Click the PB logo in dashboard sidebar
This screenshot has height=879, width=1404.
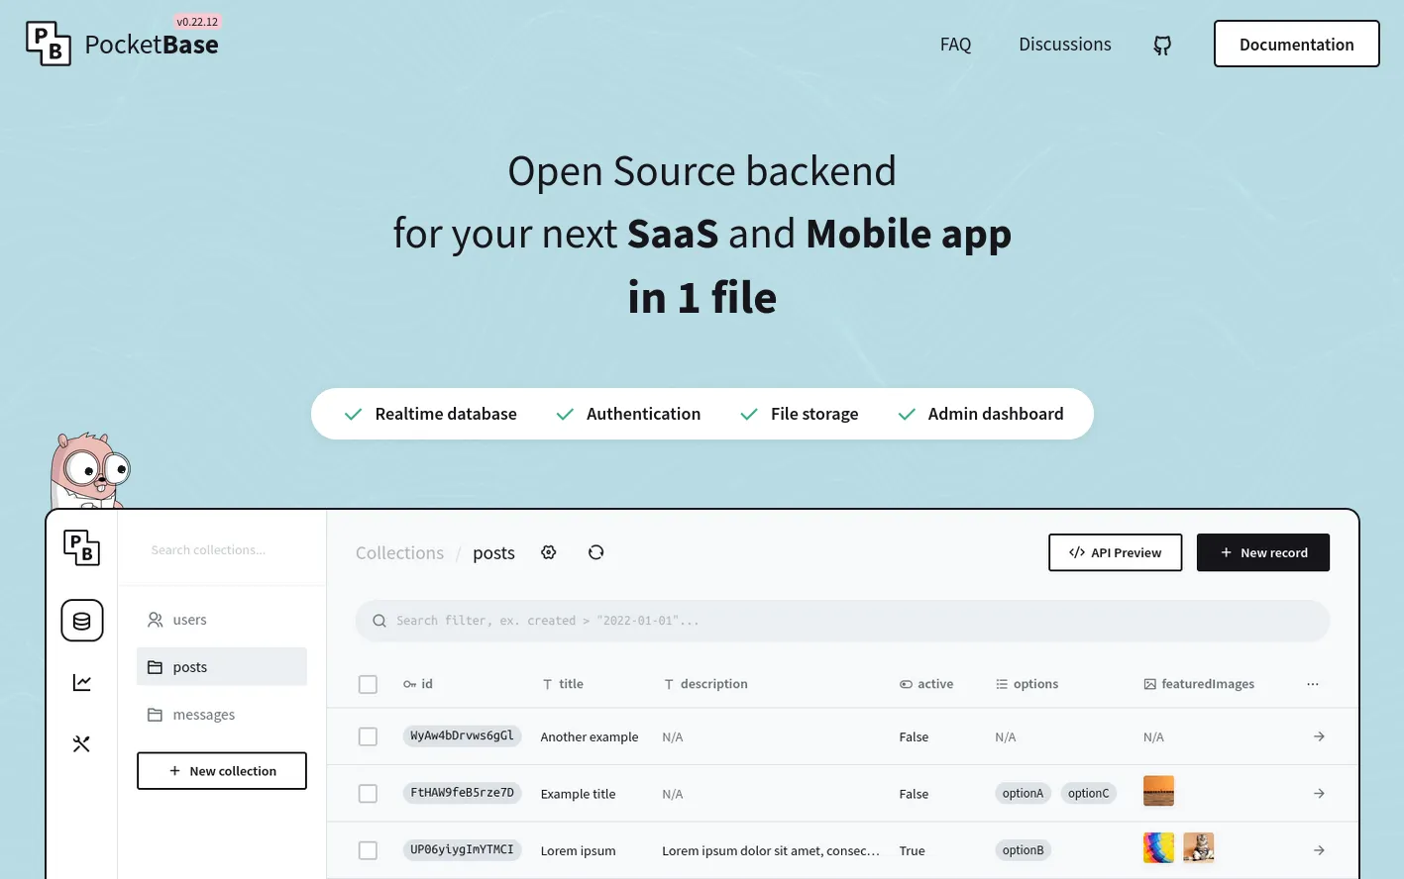point(81,548)
